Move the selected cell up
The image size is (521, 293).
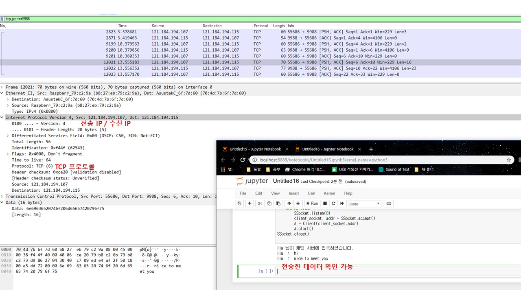289,203
